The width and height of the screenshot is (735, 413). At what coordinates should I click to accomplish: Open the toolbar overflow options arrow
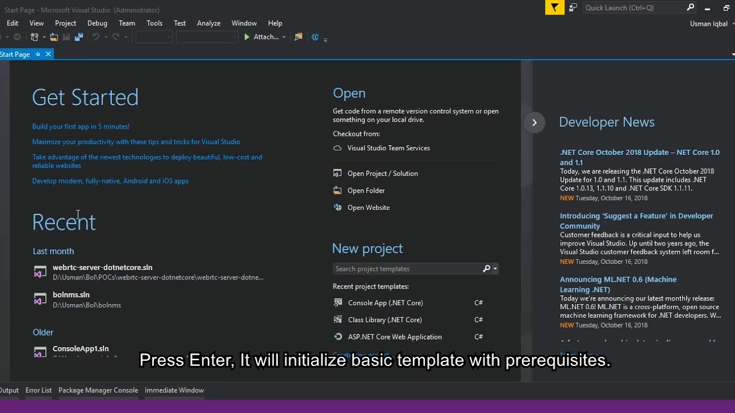(326, 39)
